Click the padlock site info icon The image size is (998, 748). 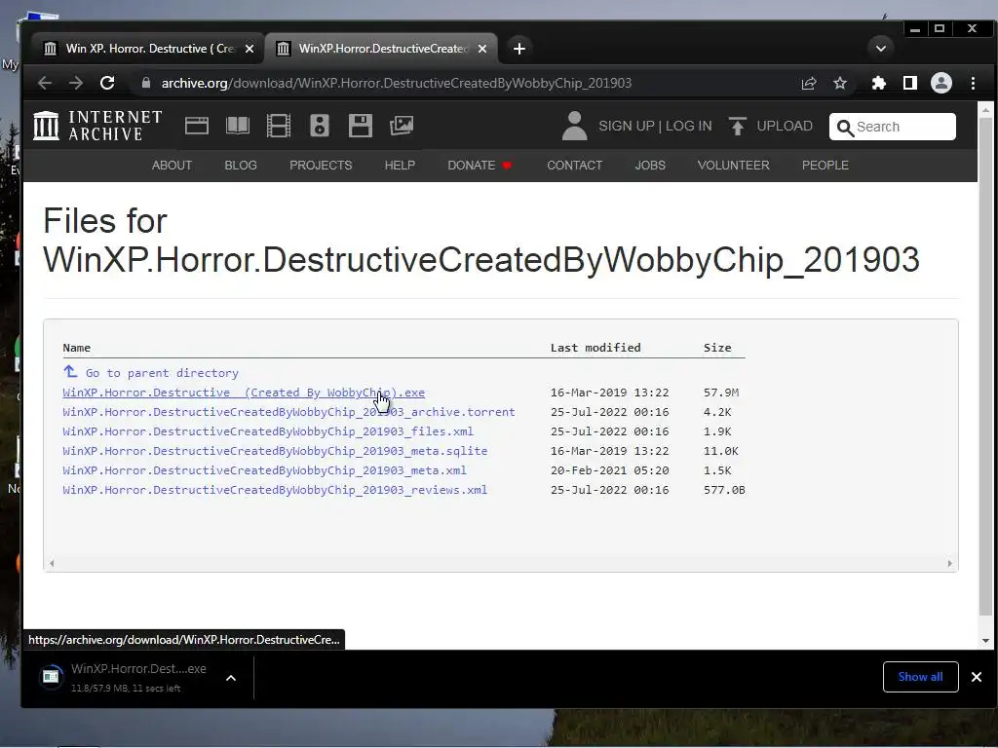[146, 83]
